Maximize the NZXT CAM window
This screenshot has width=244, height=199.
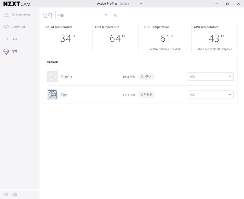point(227,4)
